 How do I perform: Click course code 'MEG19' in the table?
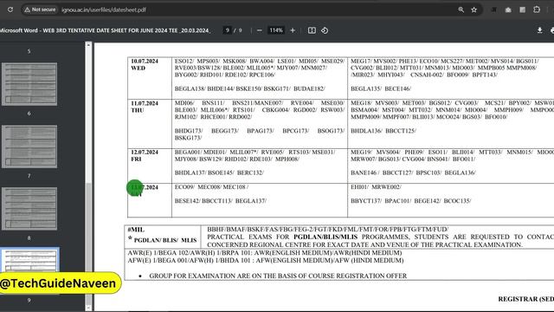[x=360, y=153]
